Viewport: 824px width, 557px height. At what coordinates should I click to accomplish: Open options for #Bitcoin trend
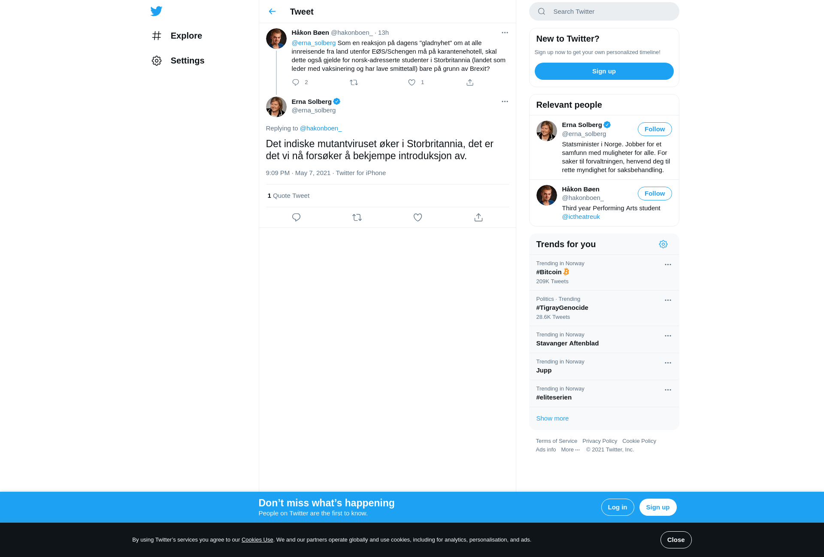pos(668,265)
